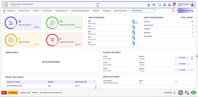Open STOCK PRODUCTION customer in Recent Sale Order

[14, 86]
